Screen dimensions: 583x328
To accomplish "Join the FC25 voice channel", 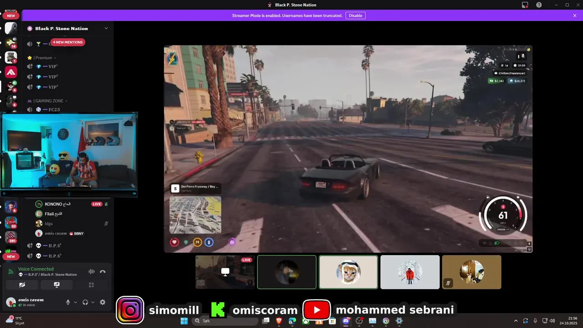I will (68, 110).
